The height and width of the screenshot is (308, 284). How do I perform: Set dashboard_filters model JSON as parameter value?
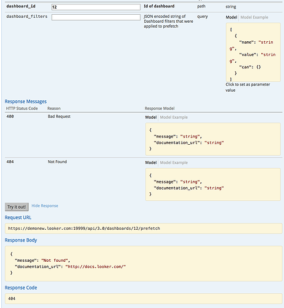click(x=253, y=52)
